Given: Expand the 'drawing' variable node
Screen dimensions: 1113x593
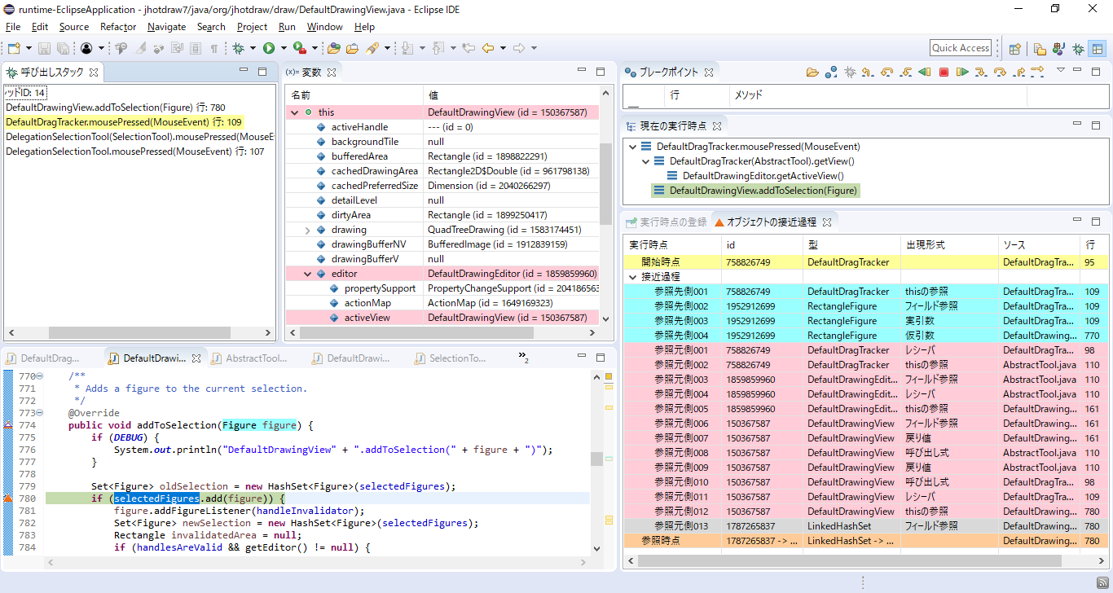Looking at the screenshot, I should coord(308,230).
